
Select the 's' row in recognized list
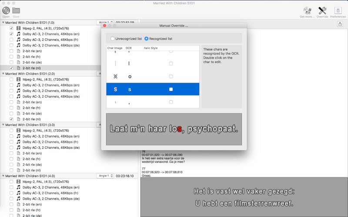153,89
